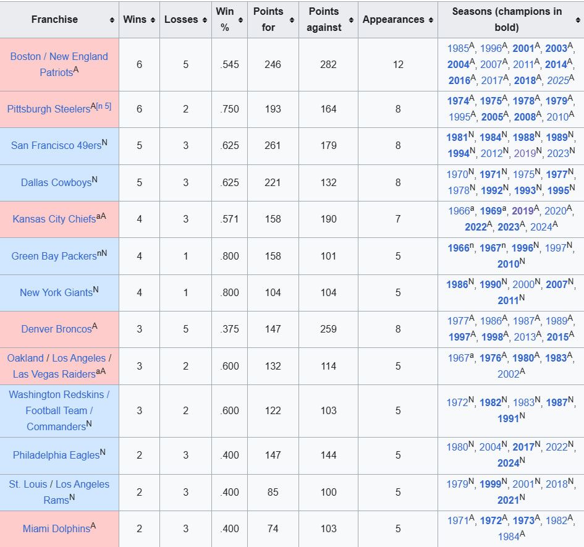
Task: Open Philadelphia Eagles 2017 season link
Action: 523,447
